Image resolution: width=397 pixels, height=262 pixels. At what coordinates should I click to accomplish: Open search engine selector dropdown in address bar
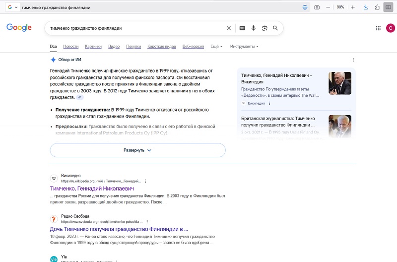click(13, 7)
